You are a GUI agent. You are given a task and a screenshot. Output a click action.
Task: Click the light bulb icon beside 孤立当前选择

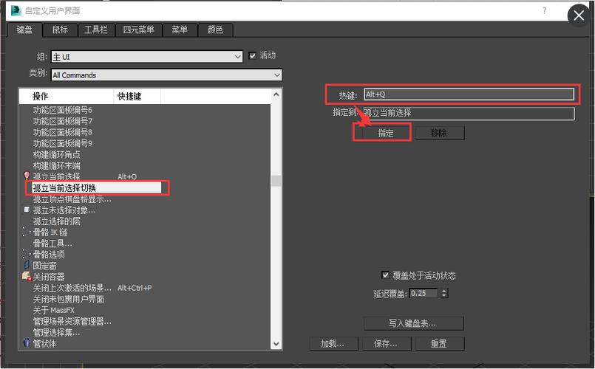27,176
